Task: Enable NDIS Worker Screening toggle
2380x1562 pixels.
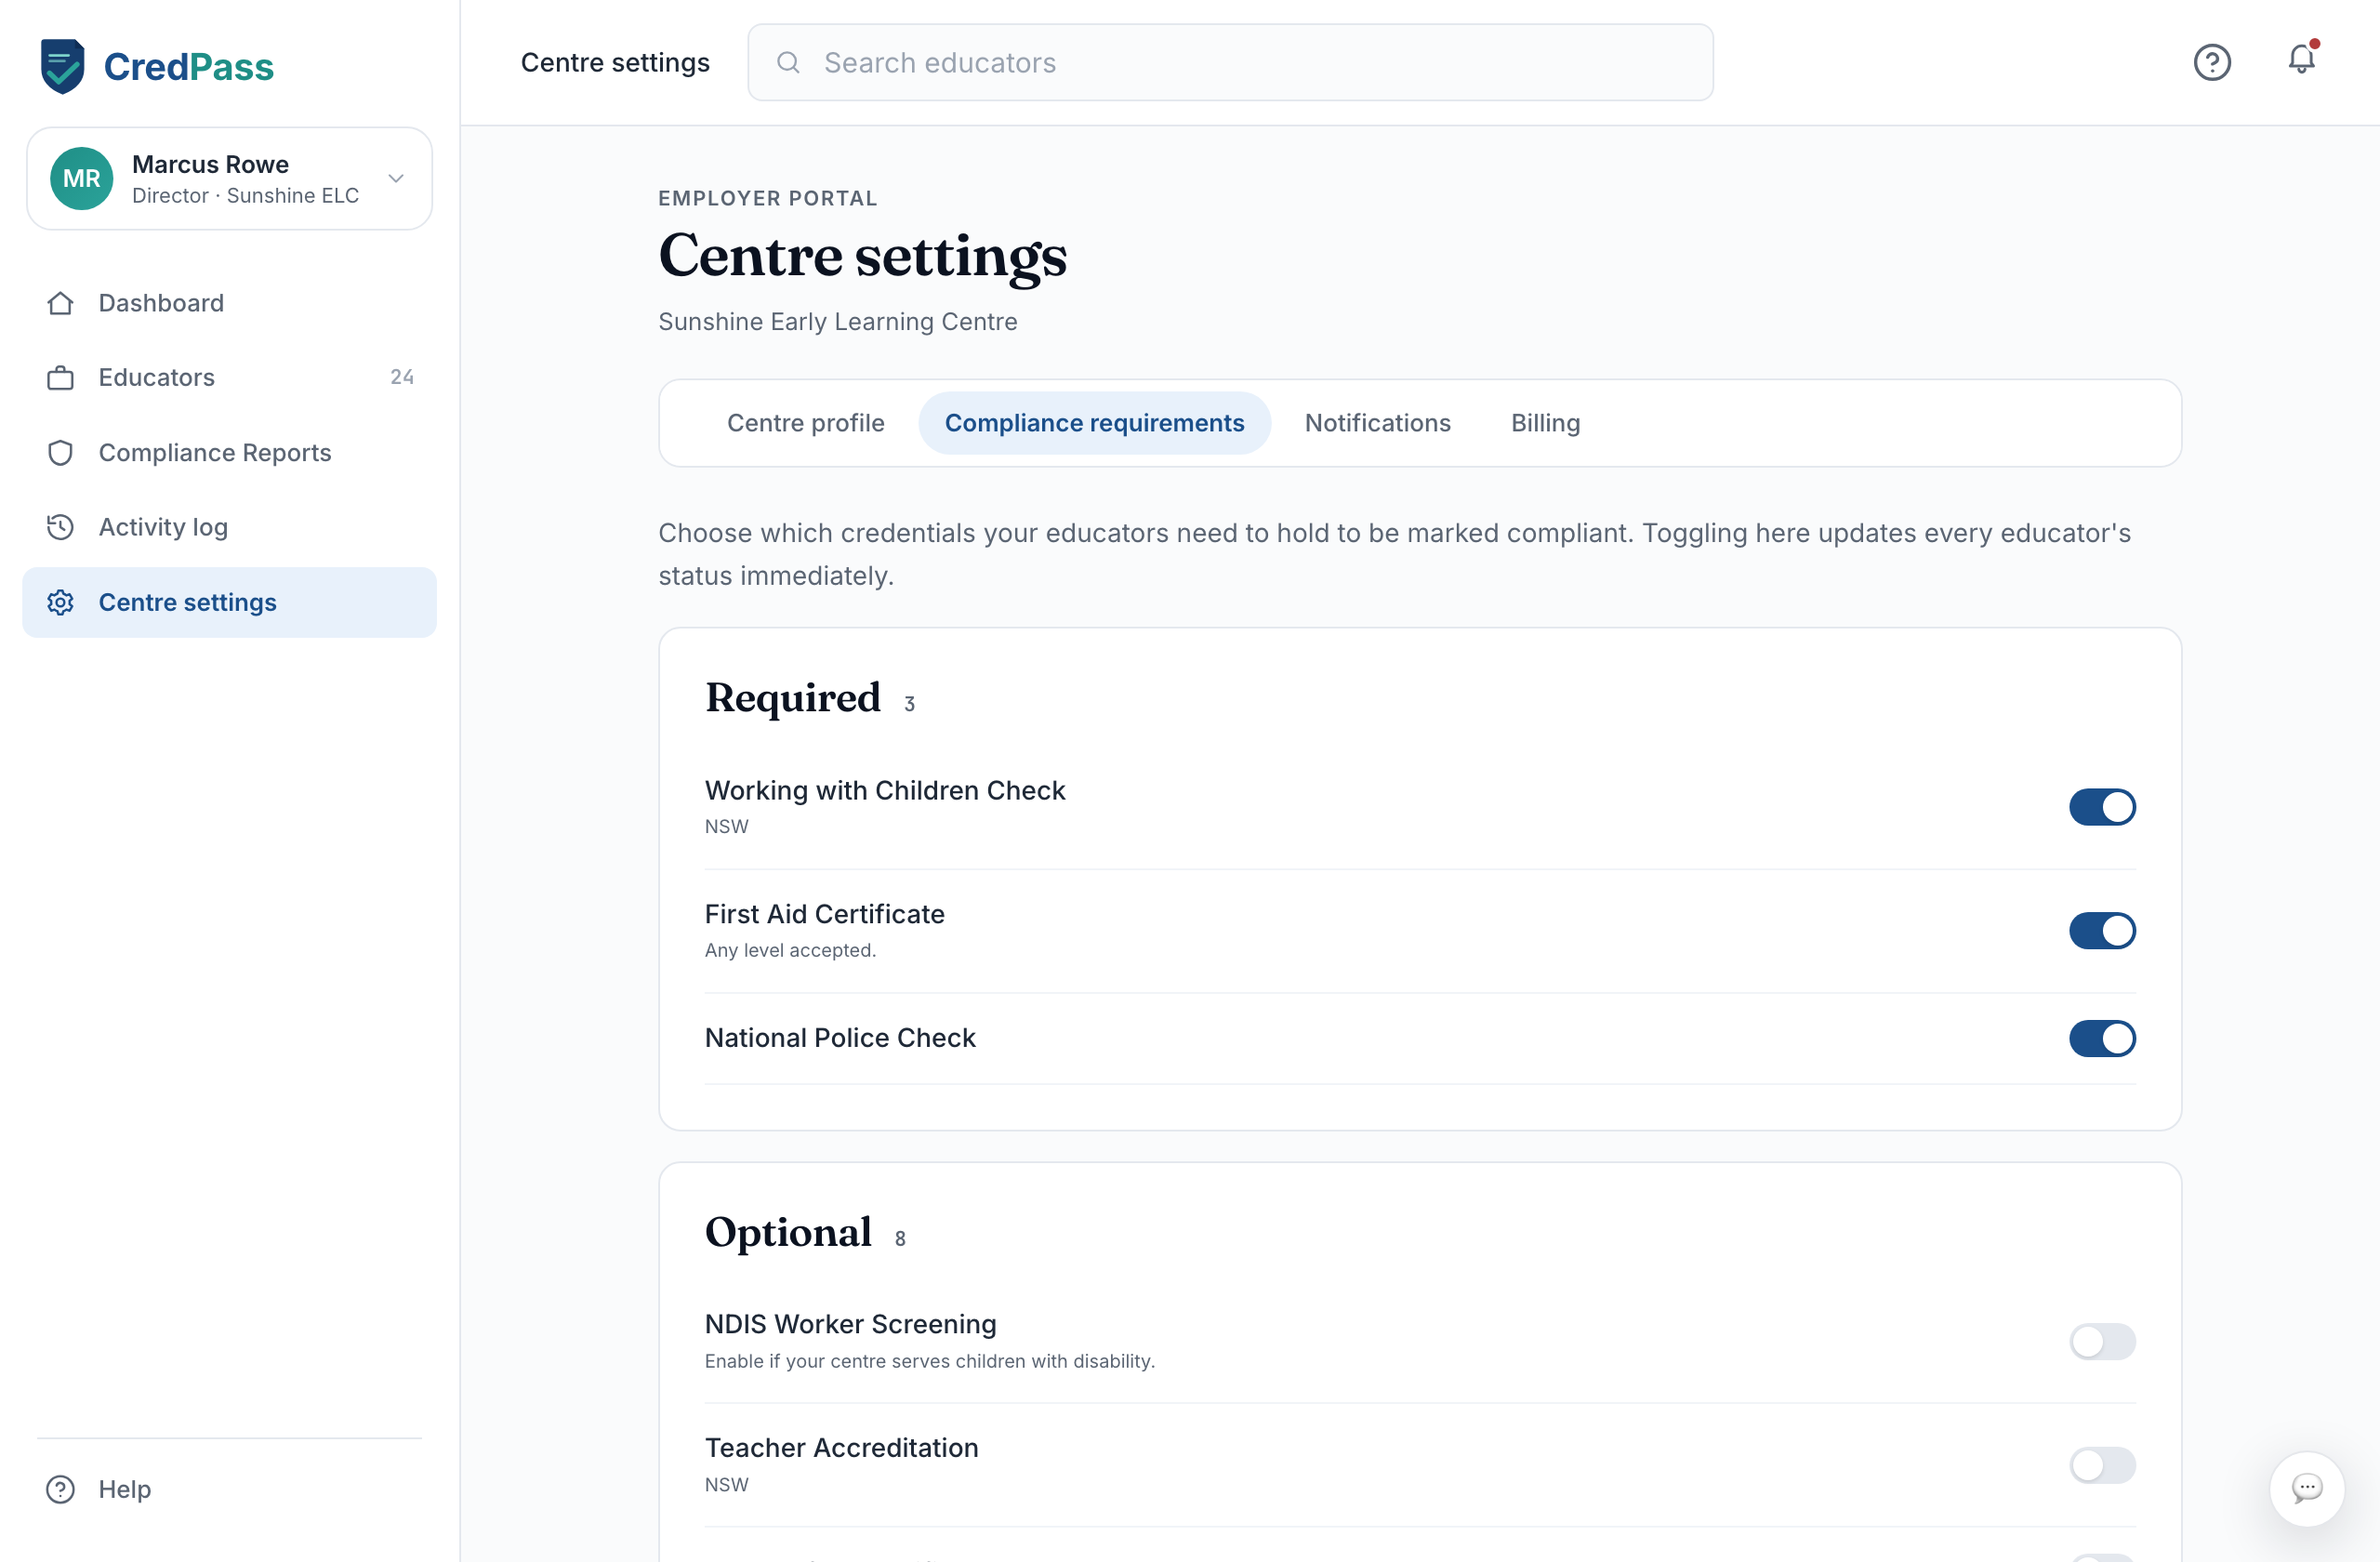Action: click(2102, 1341)
